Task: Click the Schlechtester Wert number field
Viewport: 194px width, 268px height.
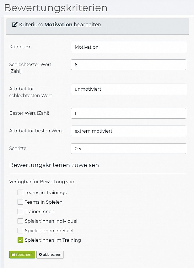Action: [128, 65]
